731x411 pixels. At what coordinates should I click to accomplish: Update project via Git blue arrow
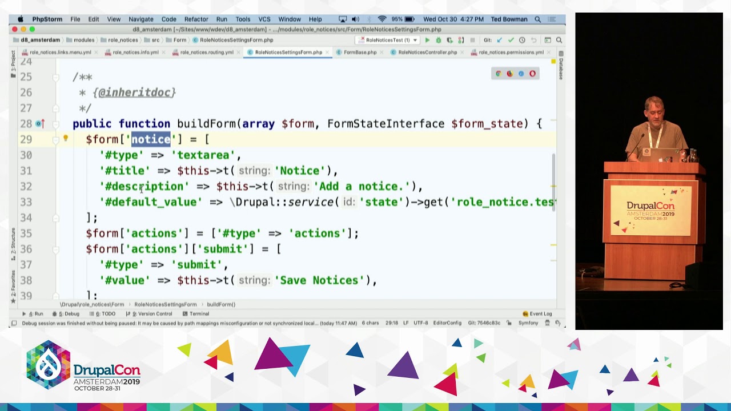[x=499, y=40]
